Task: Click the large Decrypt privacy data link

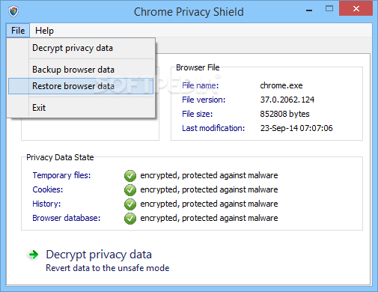Action: click(99, 255)
